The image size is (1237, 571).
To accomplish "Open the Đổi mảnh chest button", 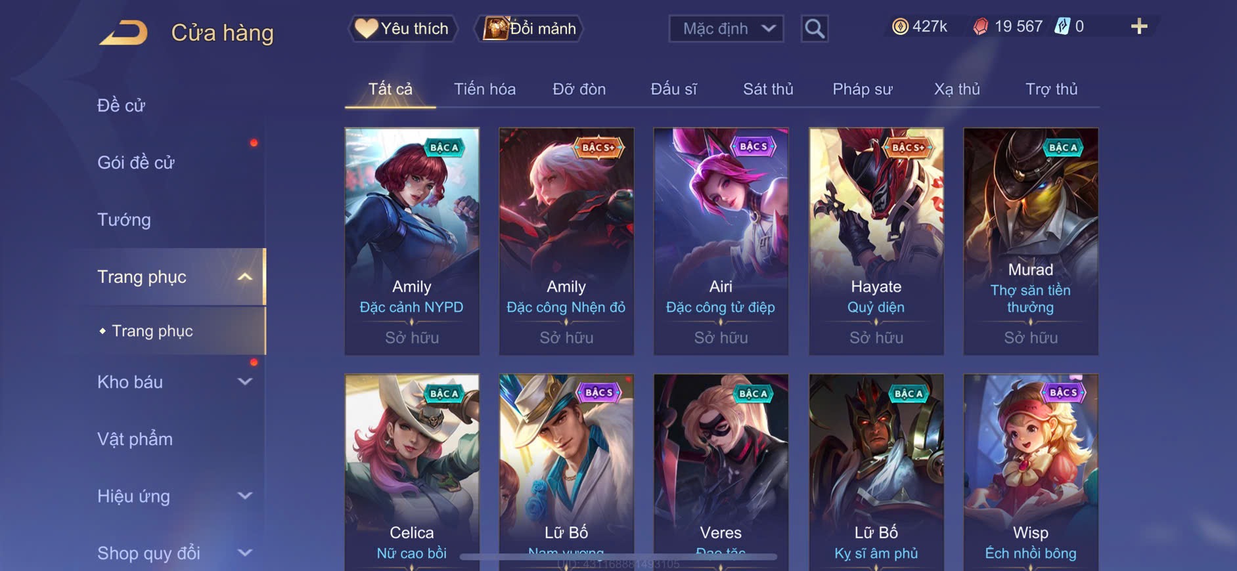I will point(529,28).
